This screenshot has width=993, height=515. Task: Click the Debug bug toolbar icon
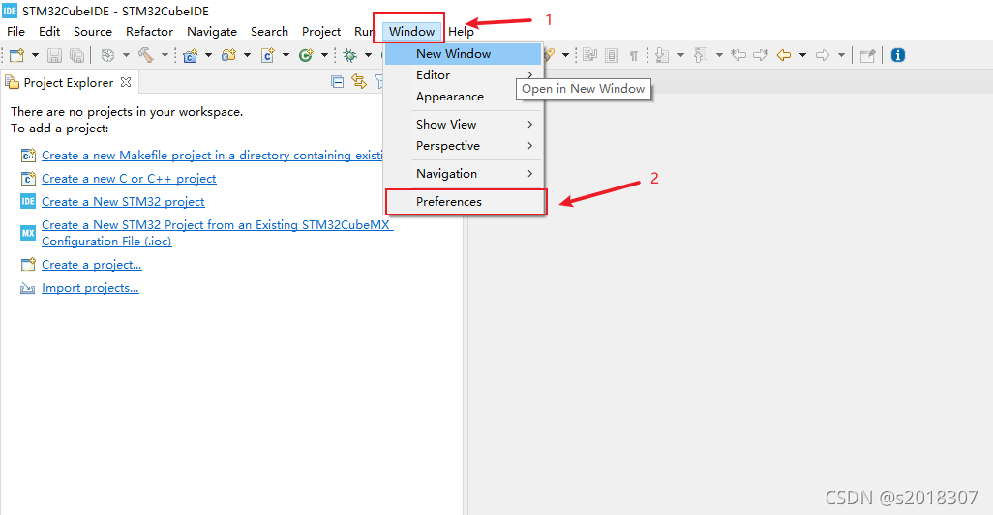pyautogui.click(x=349, y=56)
